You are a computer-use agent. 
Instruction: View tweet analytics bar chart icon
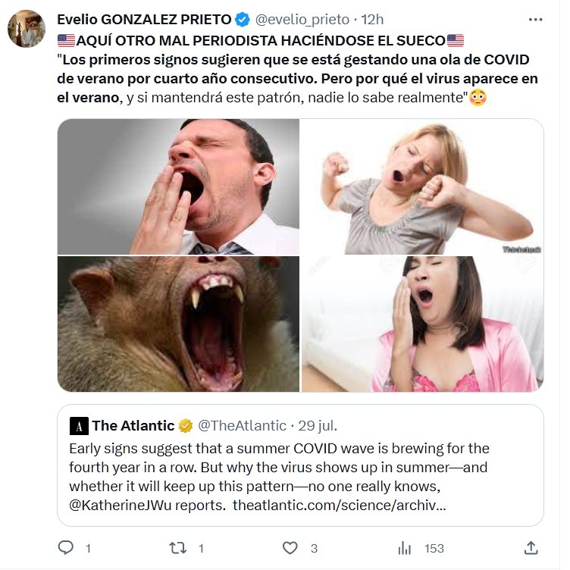point(406,547)
